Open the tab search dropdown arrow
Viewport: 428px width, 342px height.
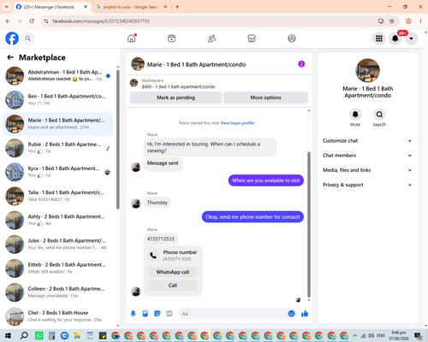point(7,7)
